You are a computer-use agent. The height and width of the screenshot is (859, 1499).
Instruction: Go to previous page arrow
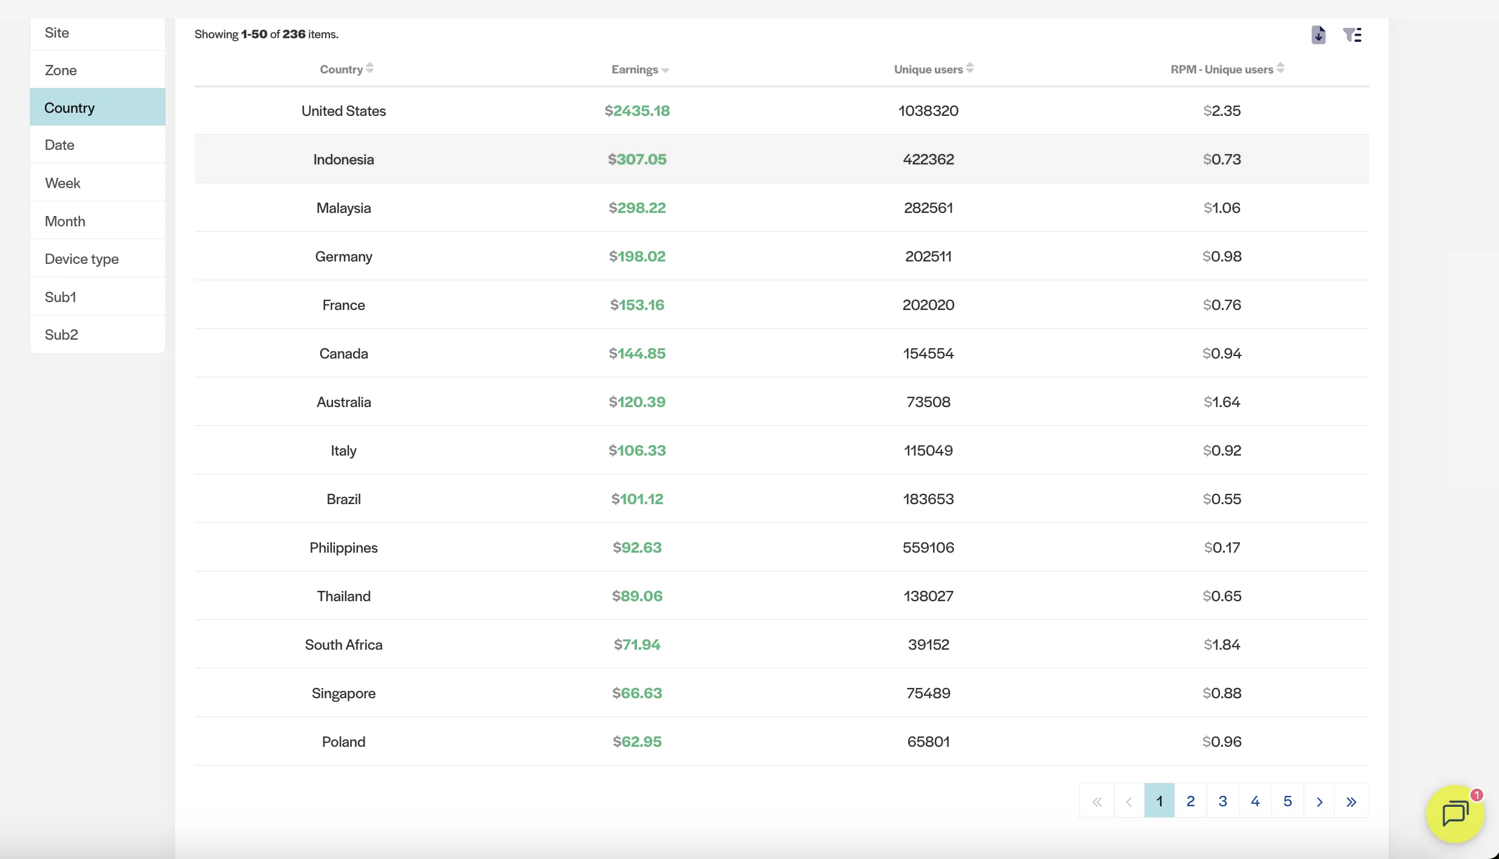click(1129, 801)
